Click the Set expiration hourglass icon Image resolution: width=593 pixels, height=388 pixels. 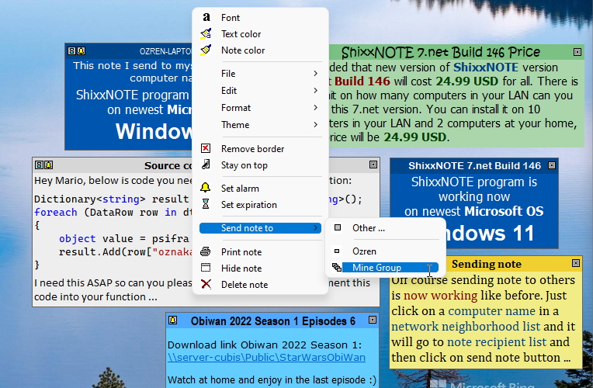[x=206, y=204]
